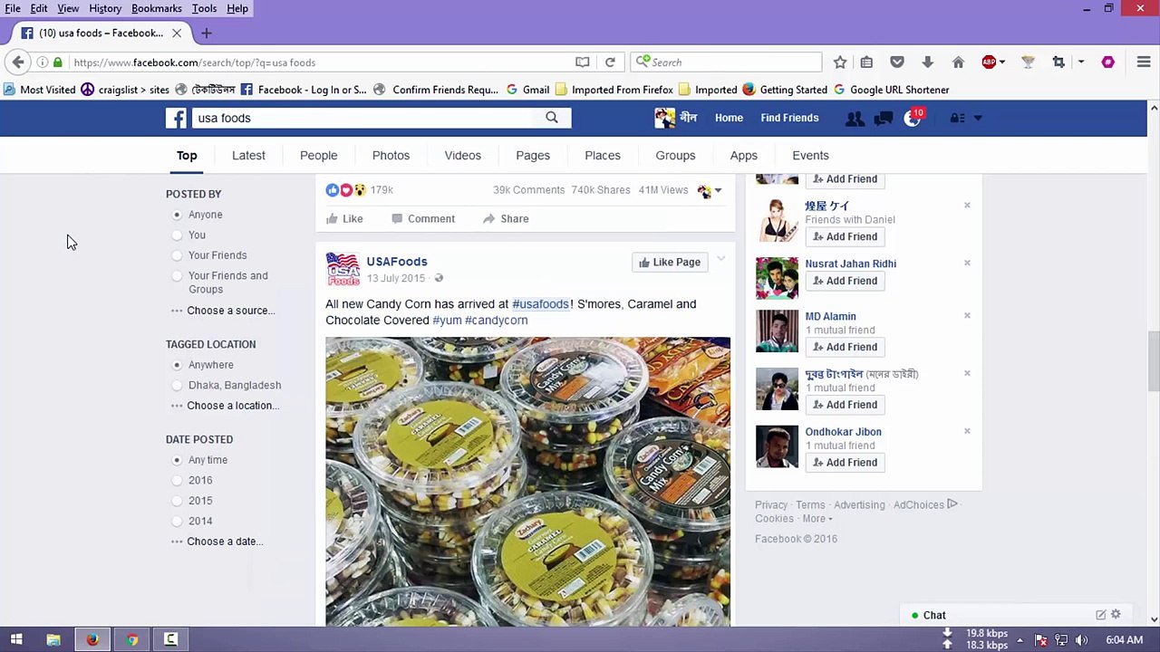This screenshot has height=652, width=1160.
Task: Add Nusrat Jahan Ridhi as friend
Action: click(x=845, y=281)
